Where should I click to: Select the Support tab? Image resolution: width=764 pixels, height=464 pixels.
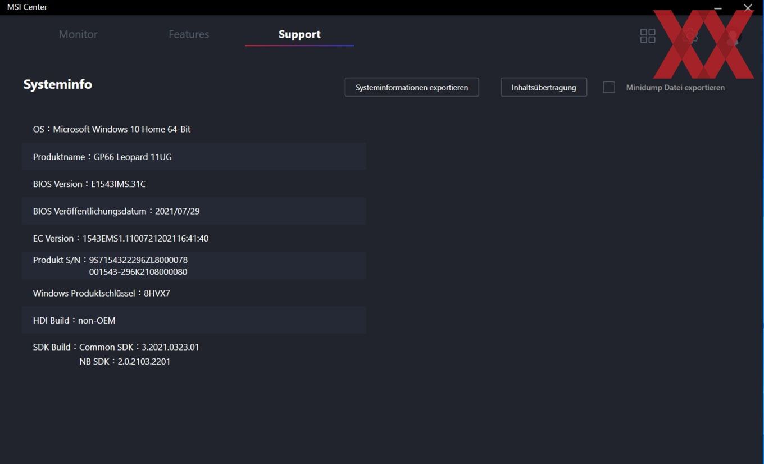(299, 34)
